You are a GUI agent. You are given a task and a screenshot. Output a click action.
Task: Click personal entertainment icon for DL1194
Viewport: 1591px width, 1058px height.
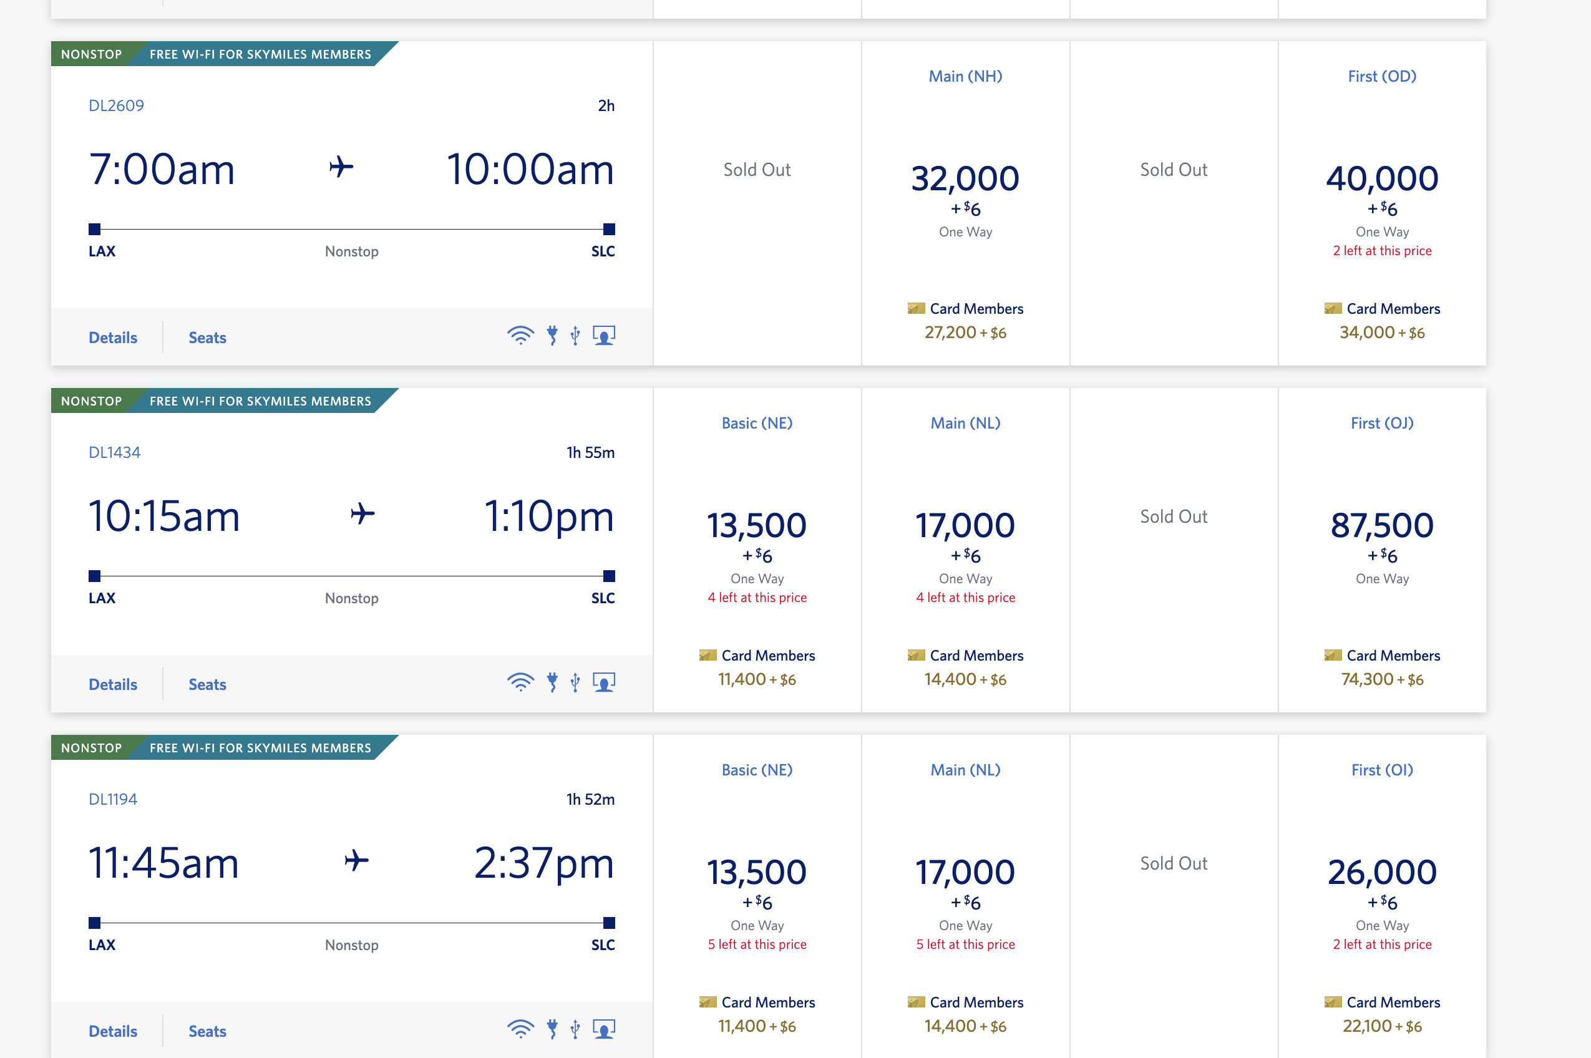click(x=604, y=1029)
